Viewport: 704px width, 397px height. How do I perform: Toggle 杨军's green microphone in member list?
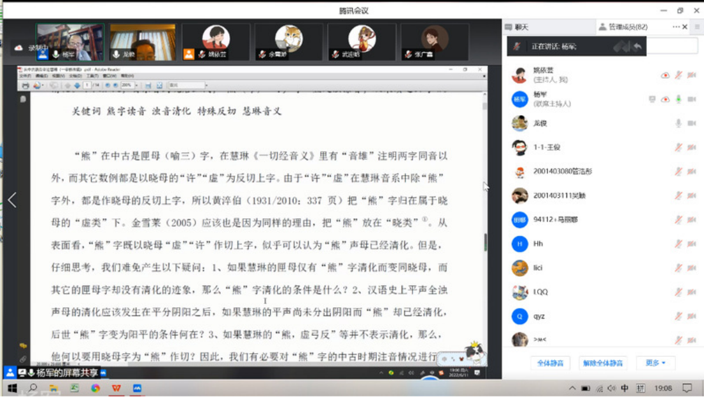[x=679, y=99]
